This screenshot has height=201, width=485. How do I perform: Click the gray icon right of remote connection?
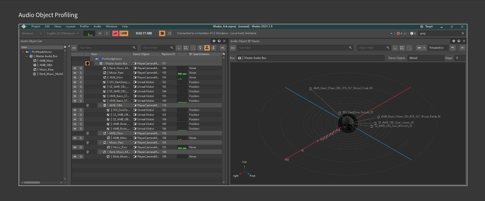tap(169, 33)
